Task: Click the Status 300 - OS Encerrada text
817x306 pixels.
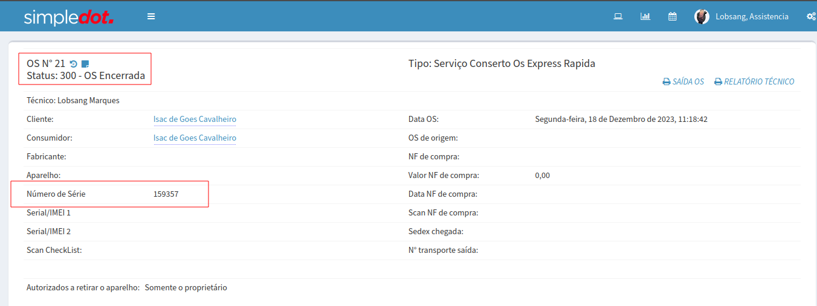Action: pyautogui.click(x=86, y=76)
